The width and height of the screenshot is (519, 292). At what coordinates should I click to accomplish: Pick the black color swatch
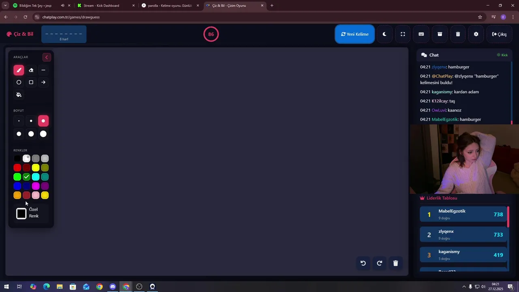[17, 159]
